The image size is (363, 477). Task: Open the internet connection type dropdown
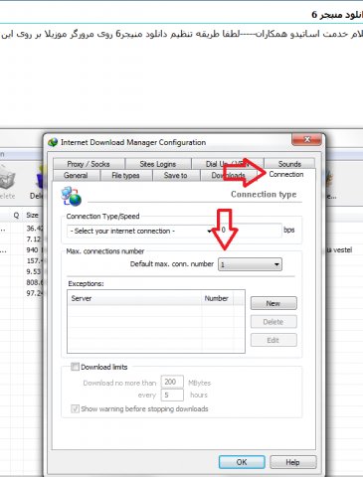tap(140, 231)
